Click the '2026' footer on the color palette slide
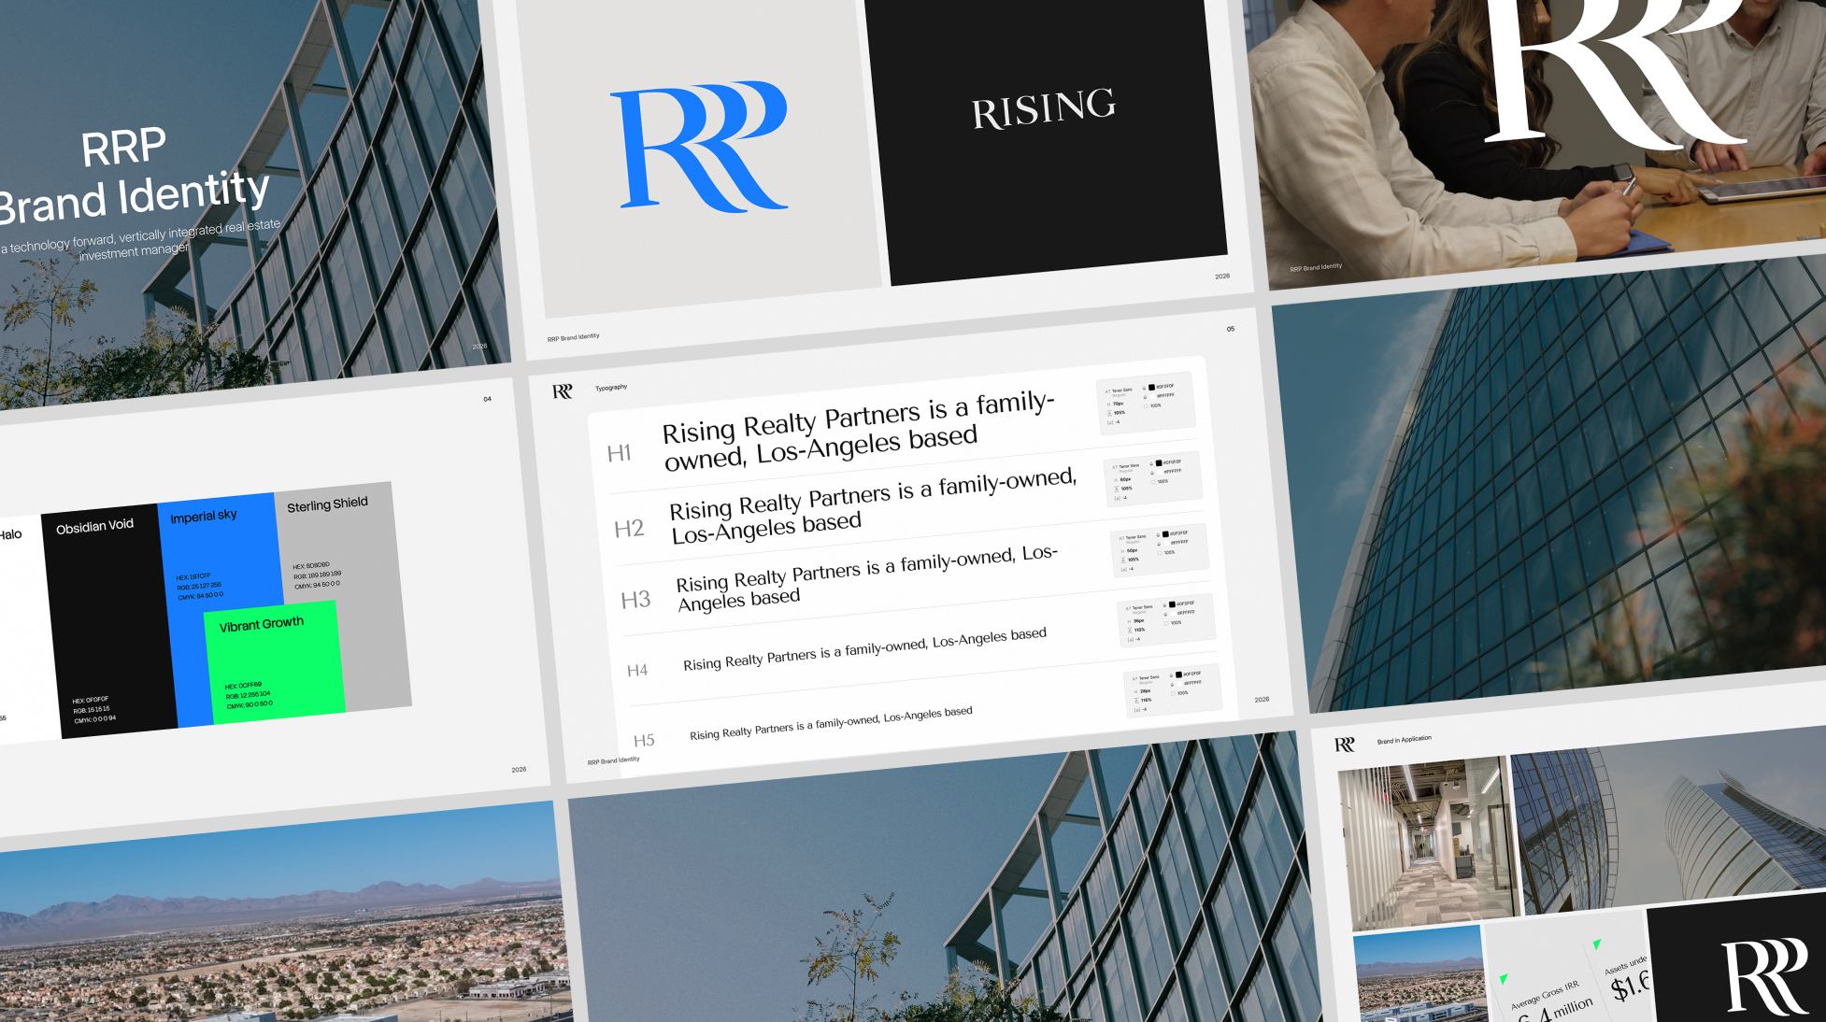 click(519, 770)
